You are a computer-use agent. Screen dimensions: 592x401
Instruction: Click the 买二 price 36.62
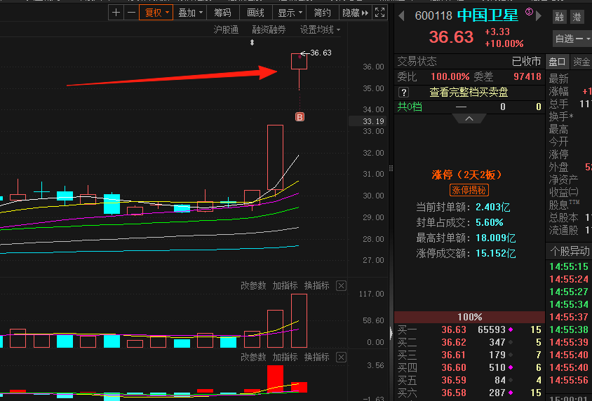454,343
